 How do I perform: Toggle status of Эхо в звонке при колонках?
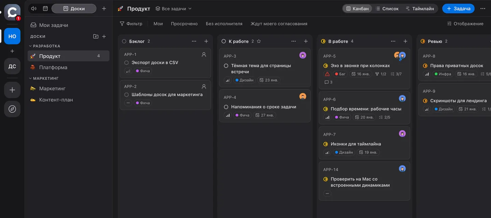(x=326, y=66)
